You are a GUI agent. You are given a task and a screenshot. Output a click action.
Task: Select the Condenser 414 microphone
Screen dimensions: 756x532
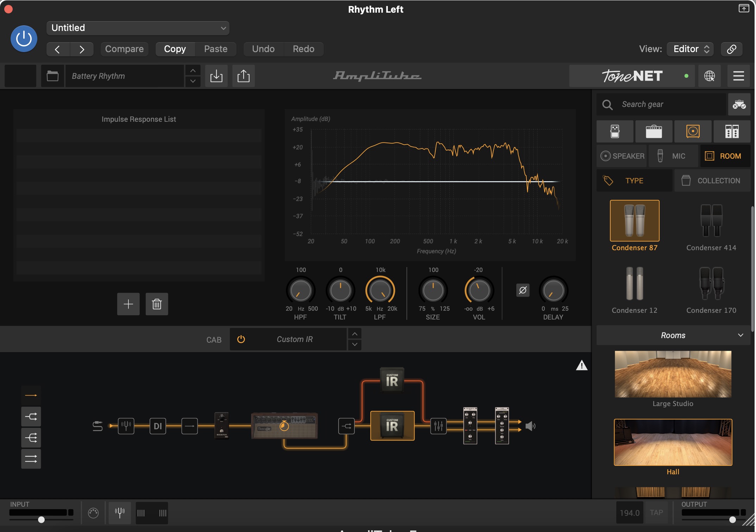(x=711, y=221)
